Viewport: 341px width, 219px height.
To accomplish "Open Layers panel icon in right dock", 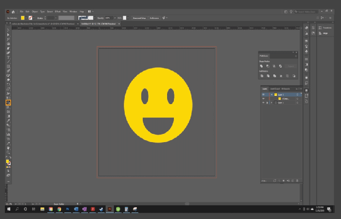I will coord(306,91).
